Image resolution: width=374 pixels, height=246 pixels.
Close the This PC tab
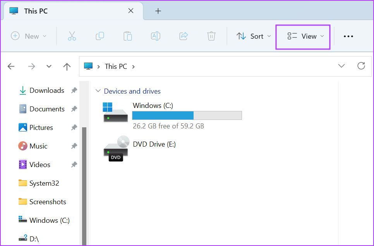pyautogui.click(x=131, y=11)
